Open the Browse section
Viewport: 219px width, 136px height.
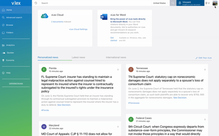[16, 25]
